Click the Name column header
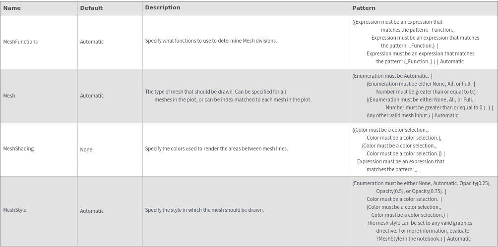The image size is (498, 247). (x=12, y=8)
